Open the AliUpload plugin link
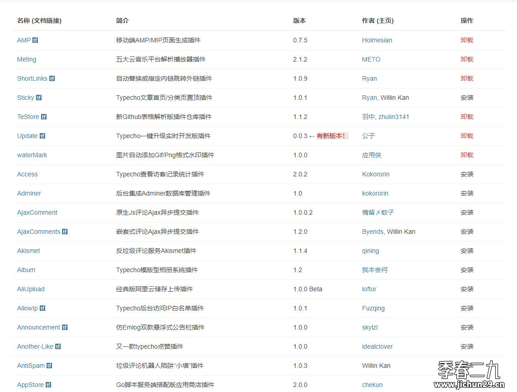The height and width of the screenshot is (392, 517). [31, 289]
